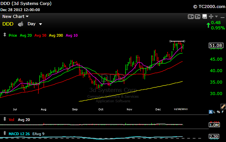Toggle percent scale with the % button
Viewport: 226px width, 142px height.
[x=218, y=112]
